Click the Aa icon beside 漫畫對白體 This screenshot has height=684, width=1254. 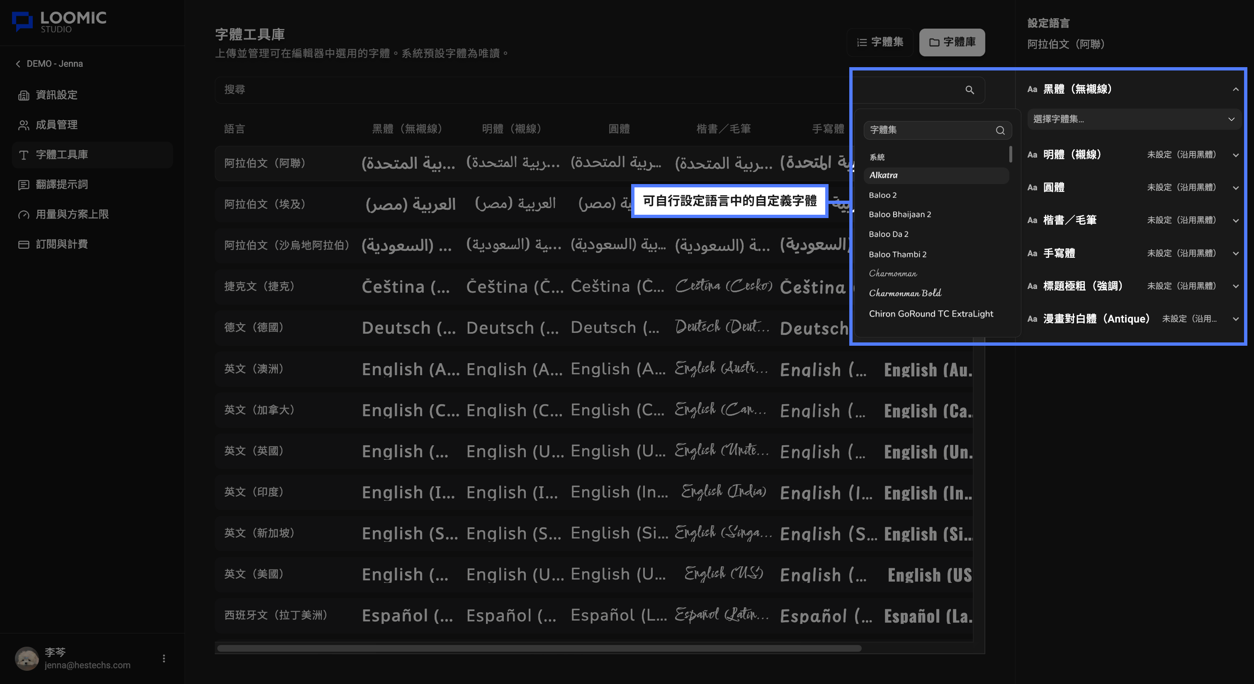tap(1032, 319)
